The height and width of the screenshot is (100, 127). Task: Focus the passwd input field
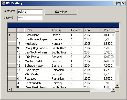(x=30, y=18)
